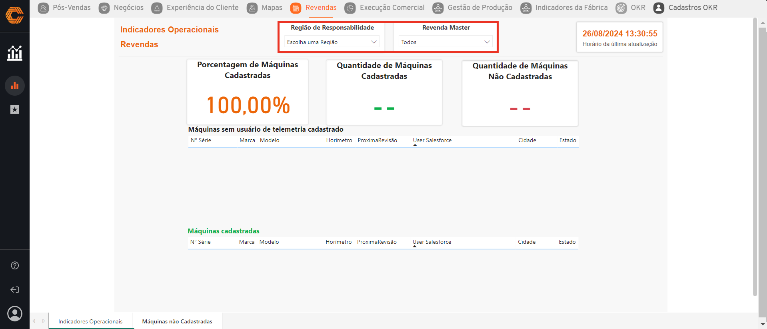Click Quantidade de Máquinas Cadastradas card
This screenshot has width=767, height=329.
[x=384, y=92]
